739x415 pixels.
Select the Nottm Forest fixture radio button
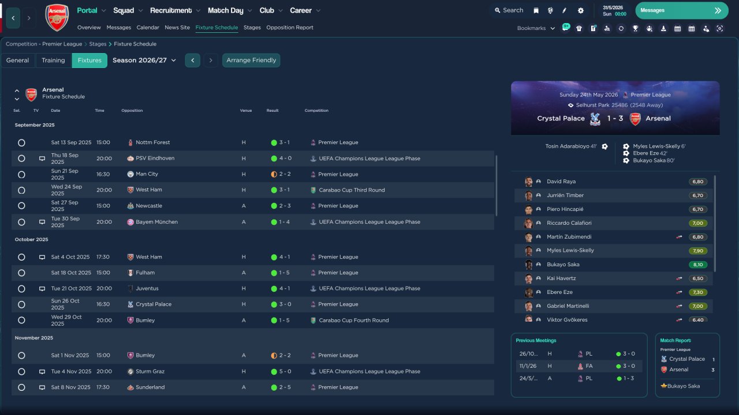coord(21,142)
